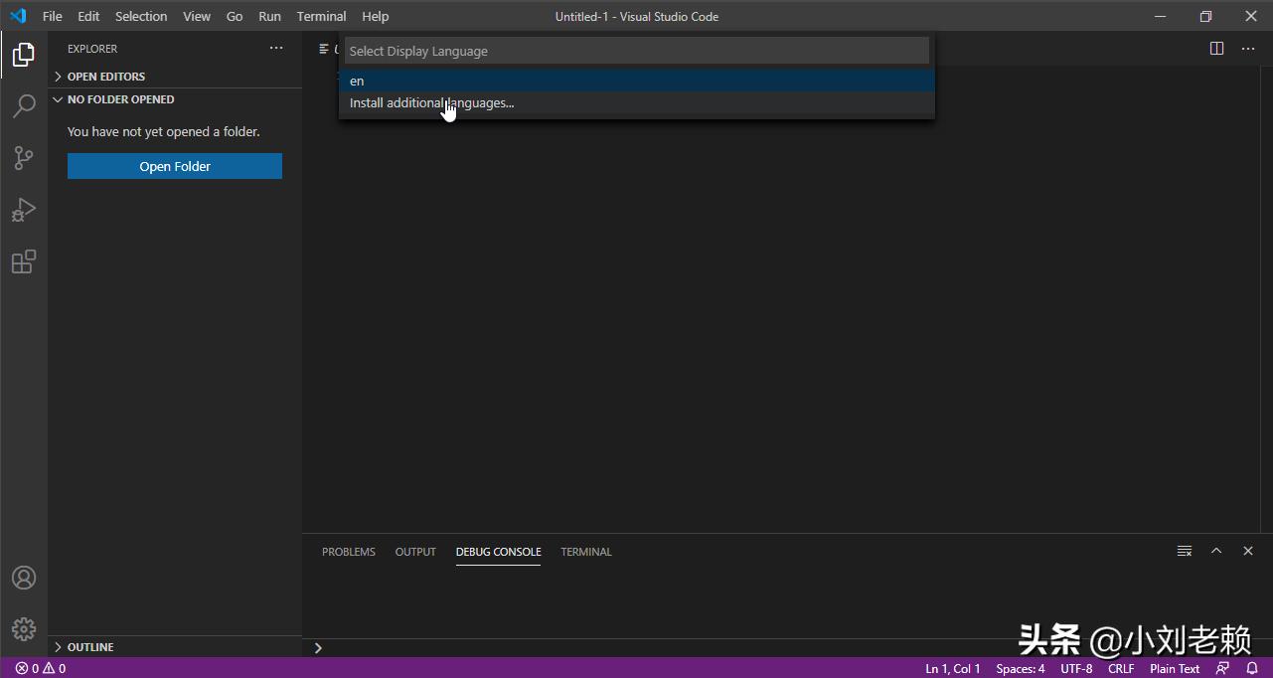The height and width of the screenshot is (678, 1273).
Task: Click the notifications bell in the status bar
Action: pos(1250,668)
